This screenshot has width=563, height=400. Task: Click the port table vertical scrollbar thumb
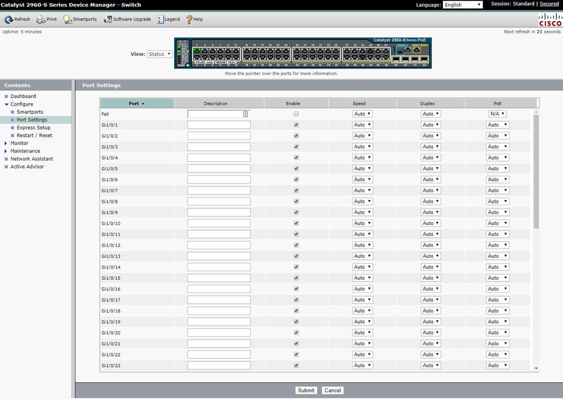536,172
